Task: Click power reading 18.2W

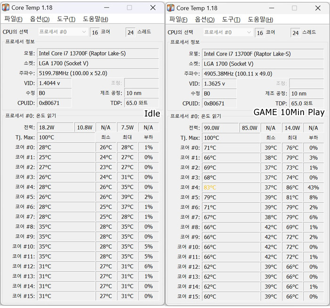Action: click(x=55, y=127)
